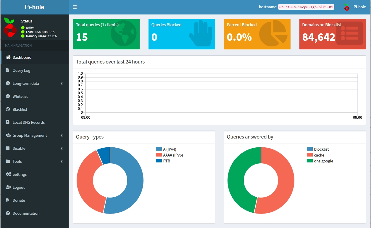Click the 'Queries answered by' panel heading
This screenshot has height=228, width=371.
(250, 137)
